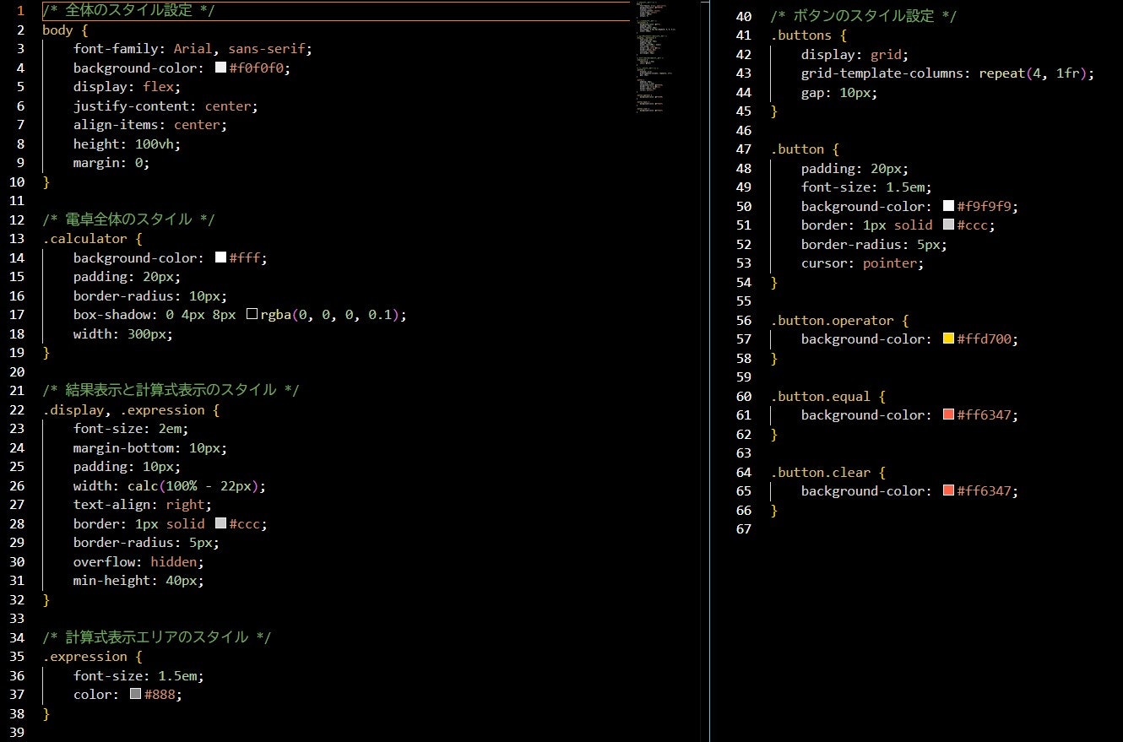Click the #ff6347 swatch in .button.clear
This screenshot has height=742, width=1123.
[x=949, y=491]
